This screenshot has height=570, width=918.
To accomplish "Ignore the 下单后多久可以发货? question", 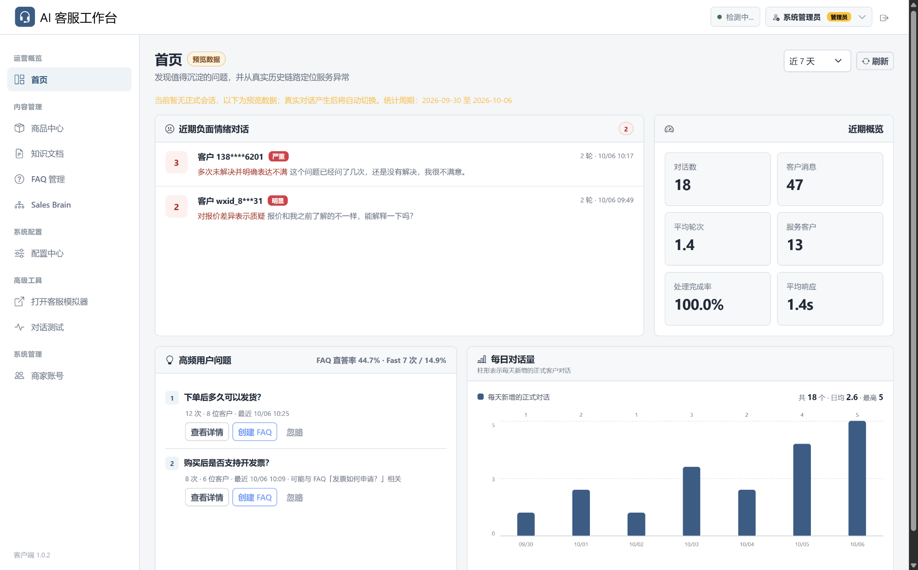I will coord(294,432).
